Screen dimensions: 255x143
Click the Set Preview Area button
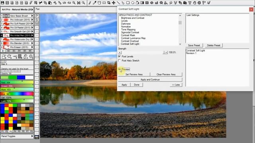(x=134, y=74)
